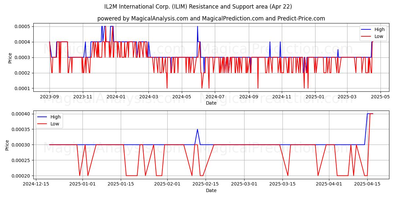Click the 2025-03-01 date tick
Image resolution: width=396 pixels, height=198 pixels.
click(x=244, y=184)
